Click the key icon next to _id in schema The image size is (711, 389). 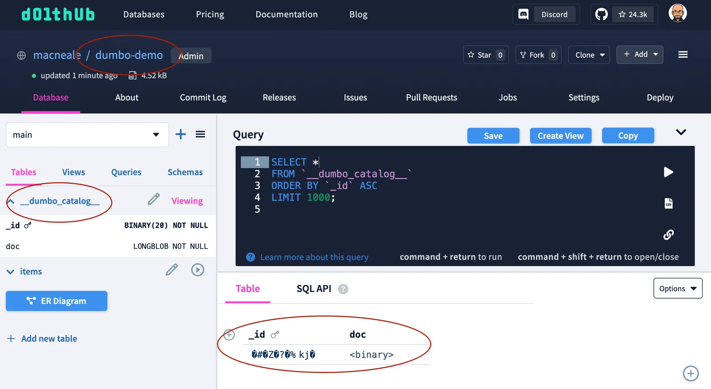tap(28, 225)
